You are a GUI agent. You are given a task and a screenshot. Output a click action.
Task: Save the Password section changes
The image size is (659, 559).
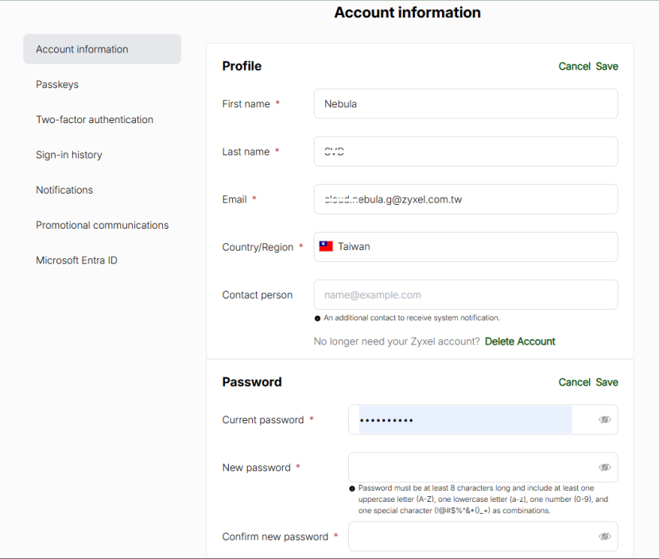607,383
